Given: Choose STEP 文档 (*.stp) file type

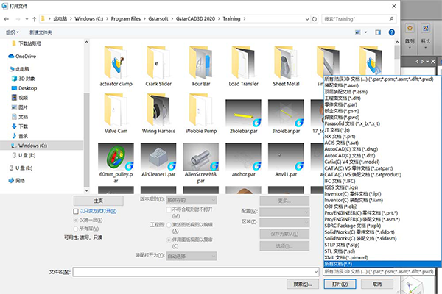Looking at the screenshot, I should (x=382, y=245).
